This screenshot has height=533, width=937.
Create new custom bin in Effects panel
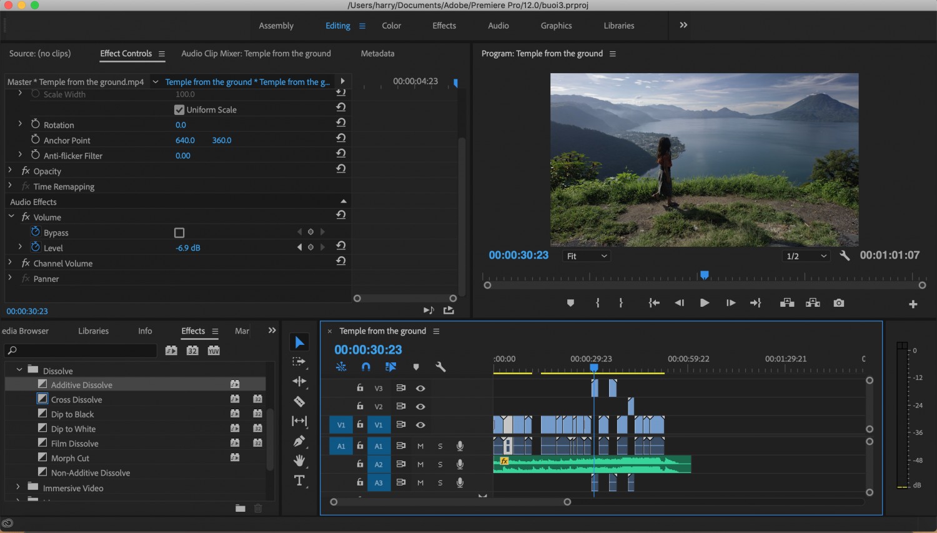click(240, 508)
